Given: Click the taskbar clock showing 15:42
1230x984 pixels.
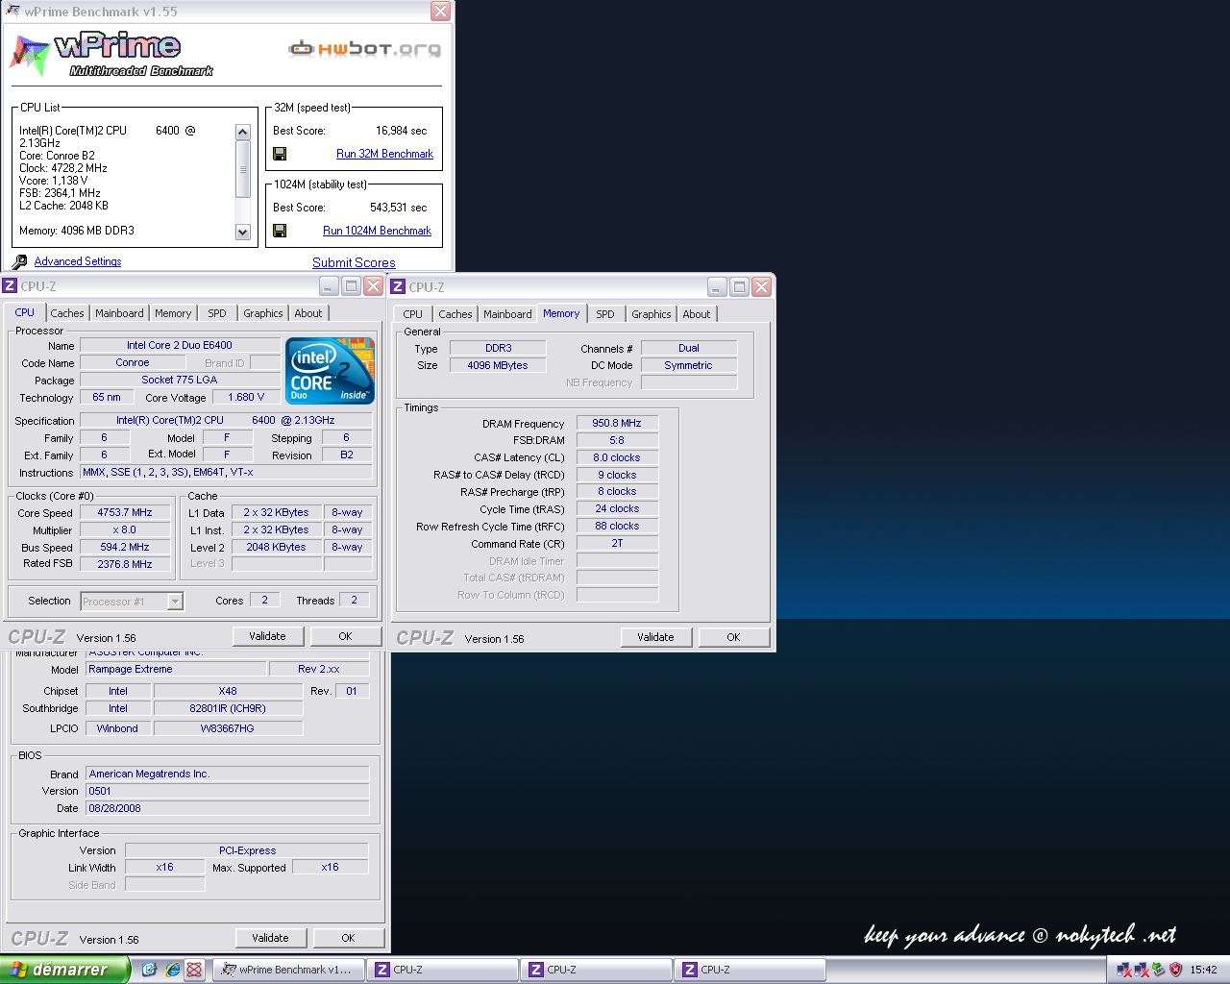Looking at the screenshot, I should point(1203,970).
